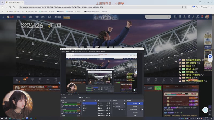Toggle eye icon for the bottom browser source

(x=107, y=116)
